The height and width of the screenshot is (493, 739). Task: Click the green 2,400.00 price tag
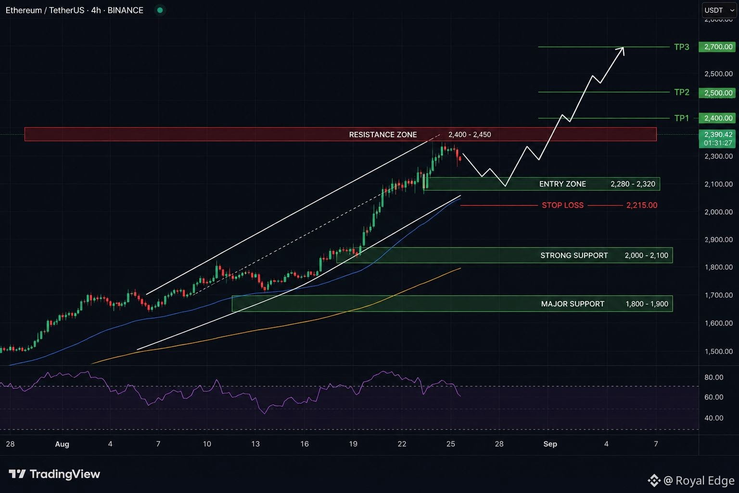(x=718, y=118)
